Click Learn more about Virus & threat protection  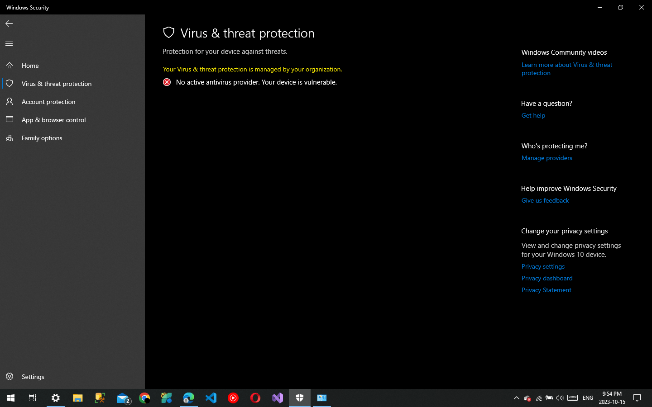(567, 69)
